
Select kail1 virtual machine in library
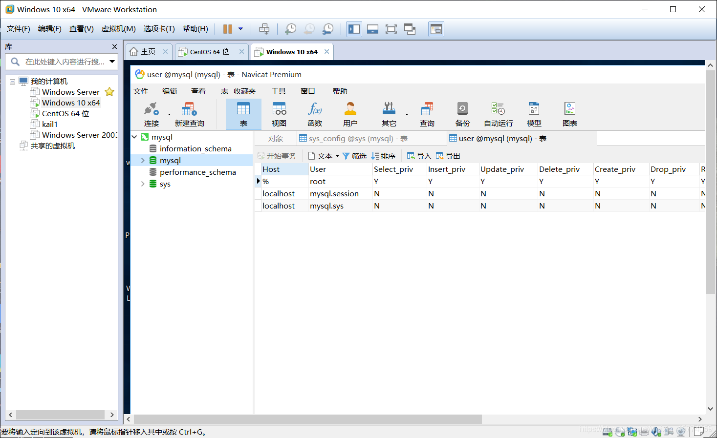click(49, 124)
